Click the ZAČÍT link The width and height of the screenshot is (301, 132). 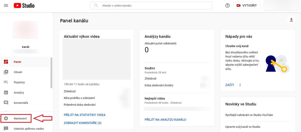tap(230, 85)
